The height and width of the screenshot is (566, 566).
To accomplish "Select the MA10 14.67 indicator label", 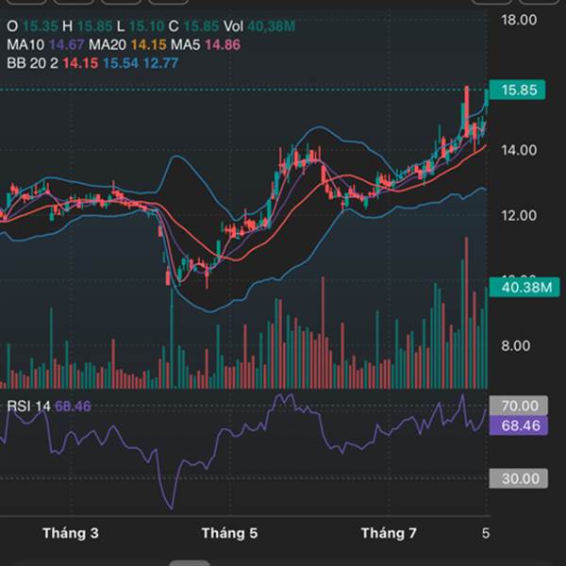I will click(x=45, y=44).
